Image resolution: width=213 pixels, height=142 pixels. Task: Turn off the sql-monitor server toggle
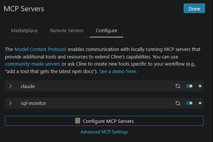point(189,103)
